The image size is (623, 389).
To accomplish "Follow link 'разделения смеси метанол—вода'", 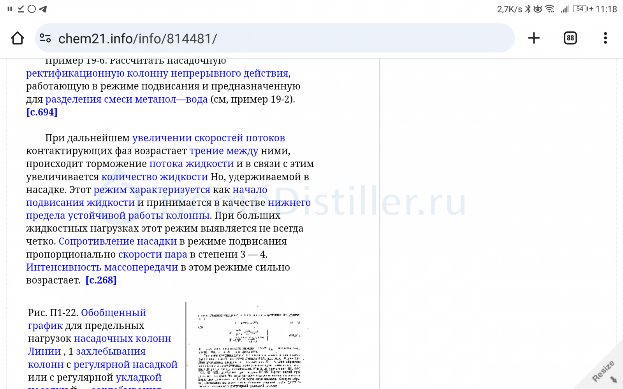I will [x=127, y=99].
